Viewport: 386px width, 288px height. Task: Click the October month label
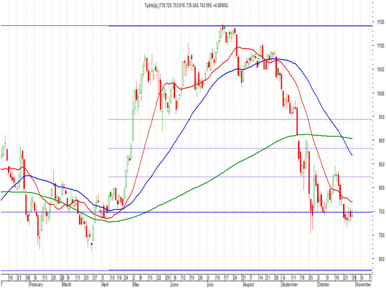324,284
